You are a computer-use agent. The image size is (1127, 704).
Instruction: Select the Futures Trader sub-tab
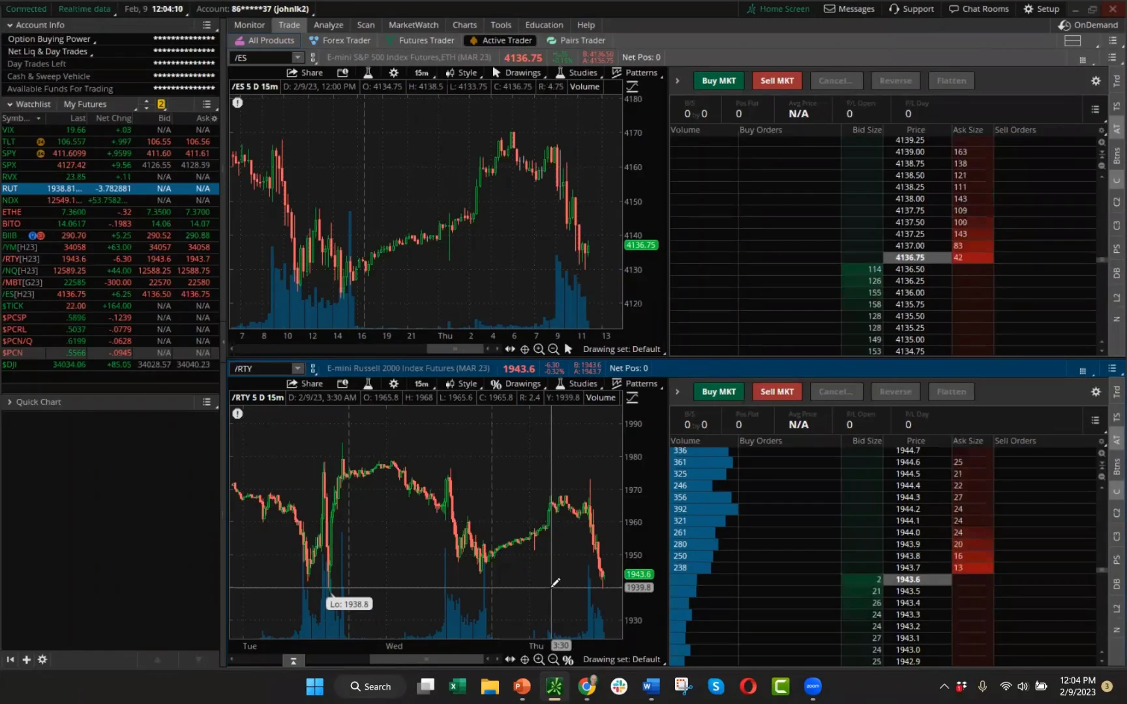(419, 40)
